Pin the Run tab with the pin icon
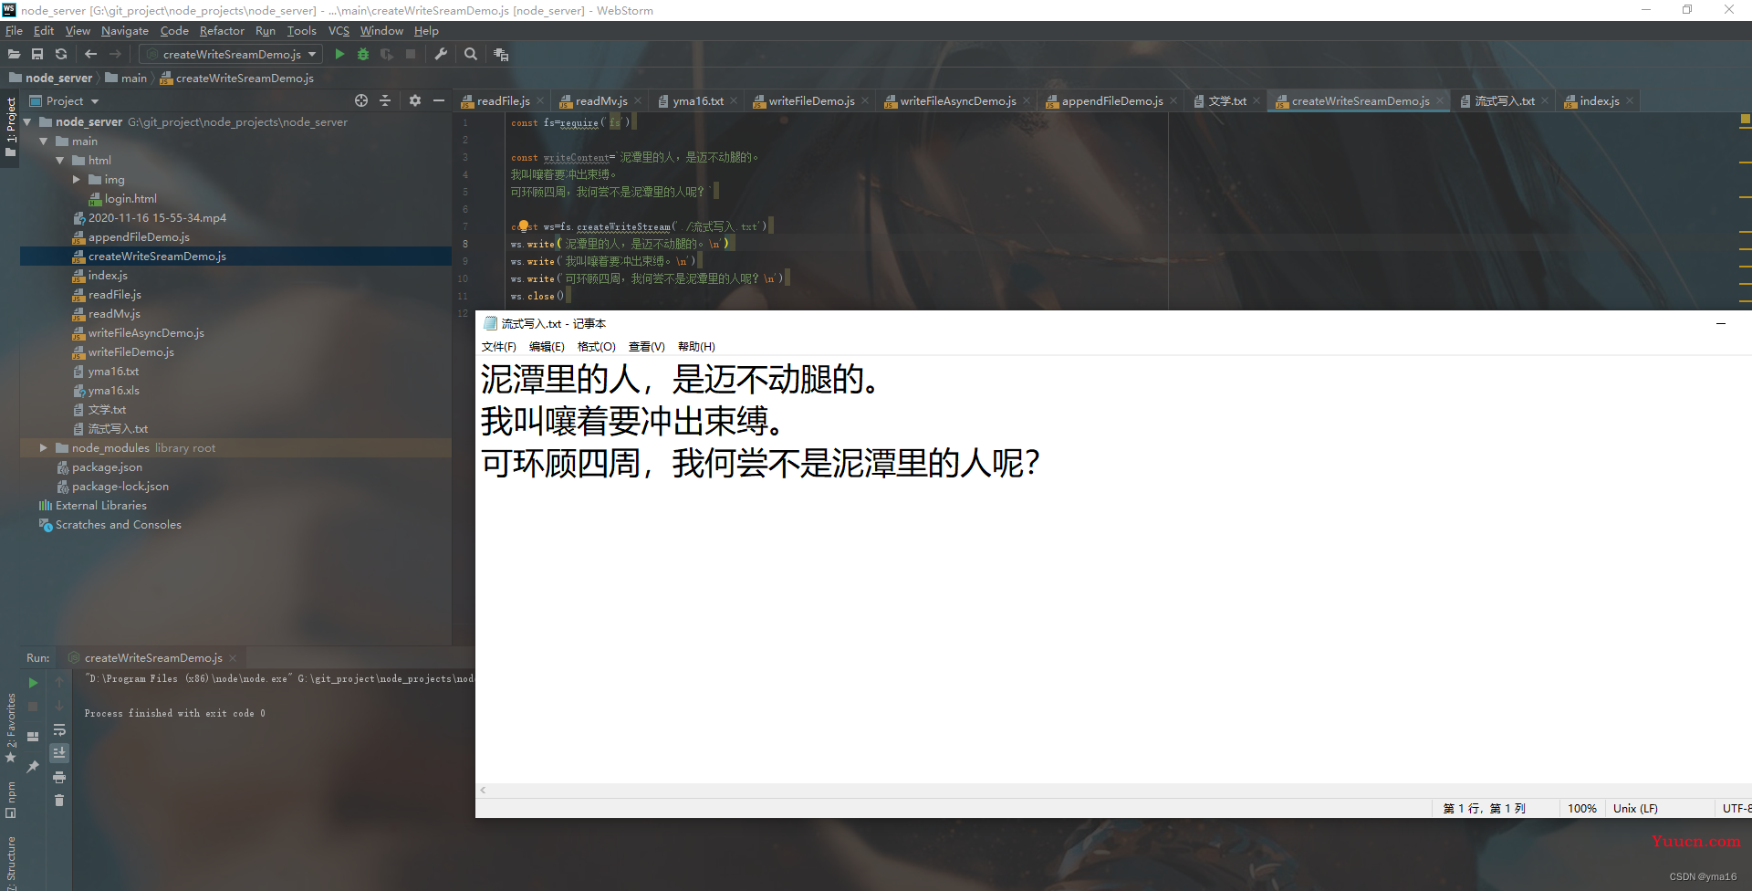This screenshot has width=1752, height=891. 33,766
